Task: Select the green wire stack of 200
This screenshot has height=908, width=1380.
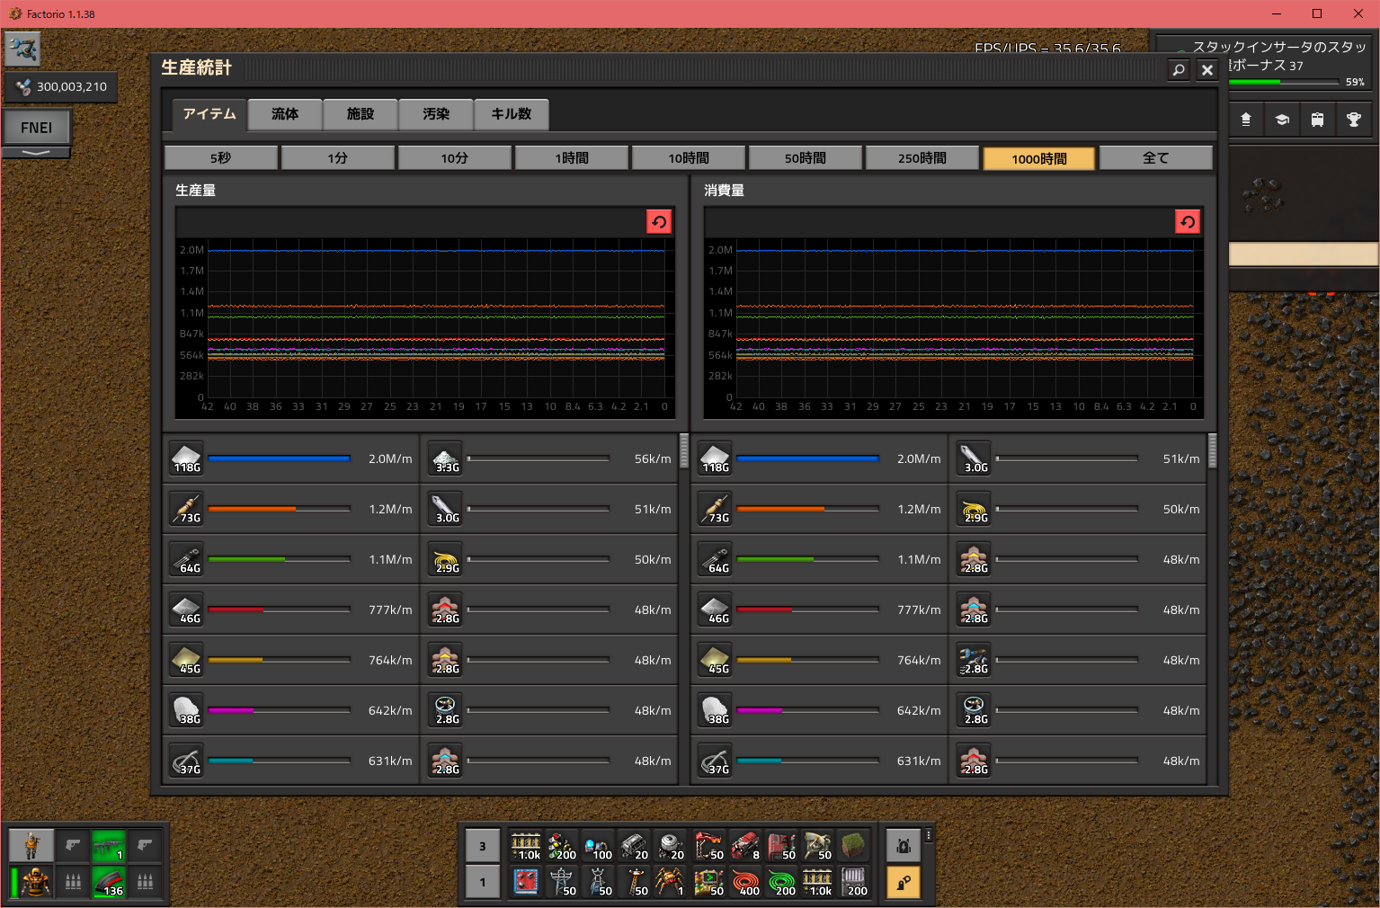Action: [x=781, y=881]
